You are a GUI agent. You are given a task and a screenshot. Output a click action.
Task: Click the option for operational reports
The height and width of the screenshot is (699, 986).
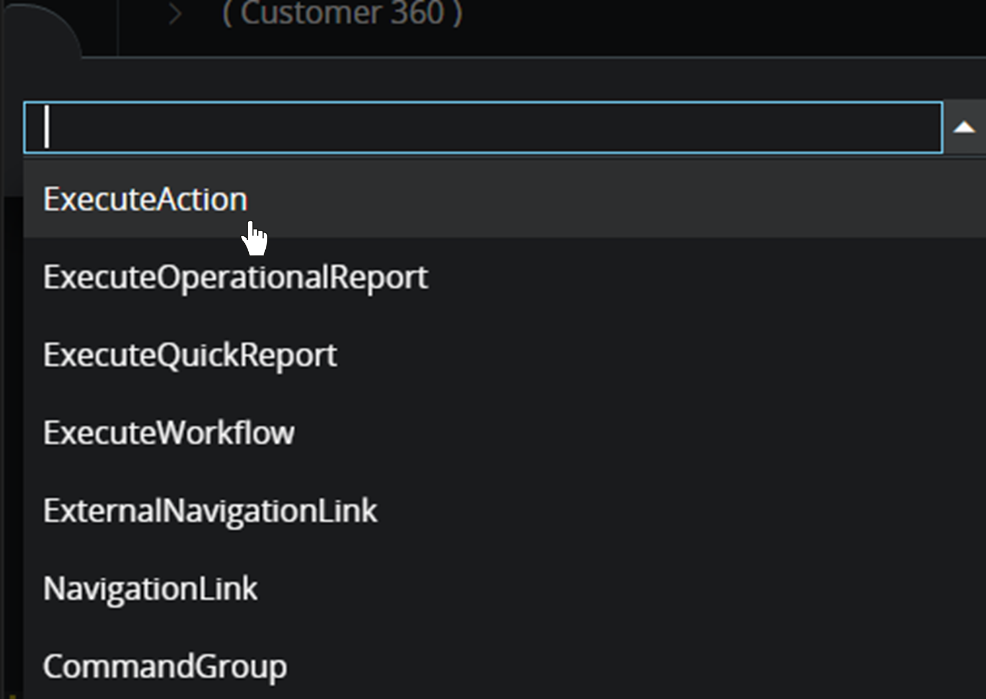click(x=235, y=277)
